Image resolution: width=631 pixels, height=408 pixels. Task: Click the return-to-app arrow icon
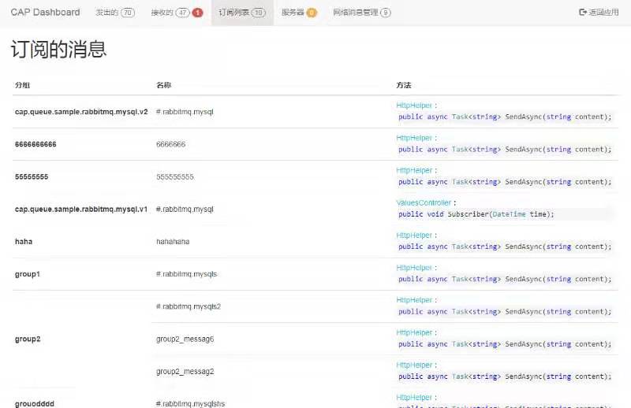[583, 13]
